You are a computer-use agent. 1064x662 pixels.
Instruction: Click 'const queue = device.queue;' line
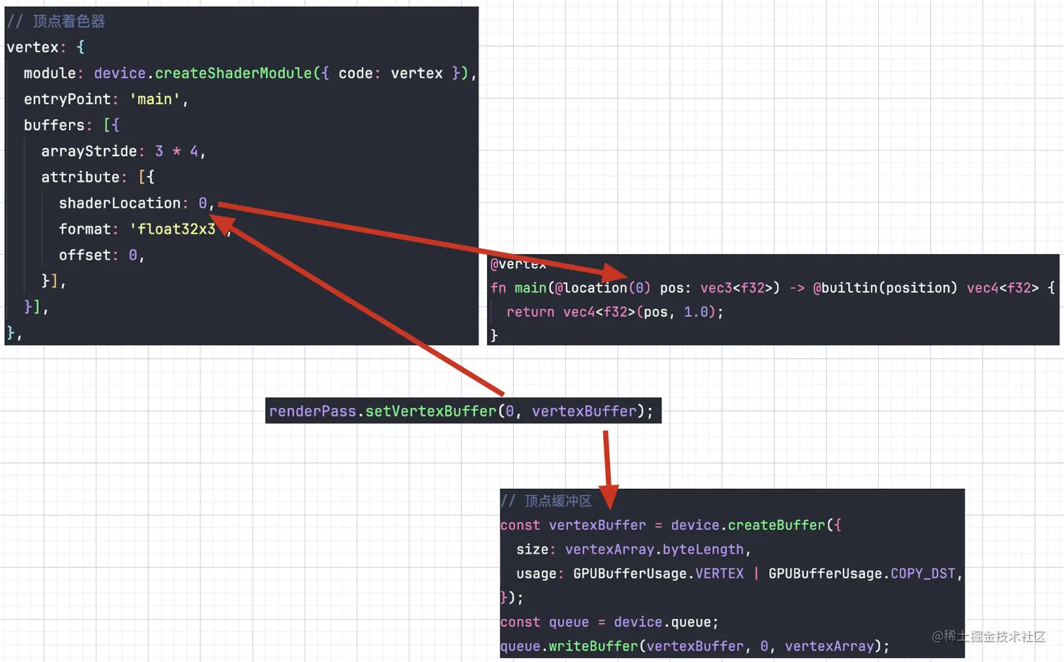pyautogui.click(x=609, y=622)
